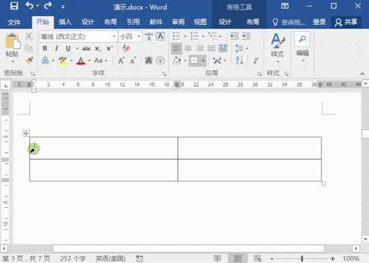Click the Character Border icon
The width and height of the screenshot is (369, 263).
[x=160, y=36]
